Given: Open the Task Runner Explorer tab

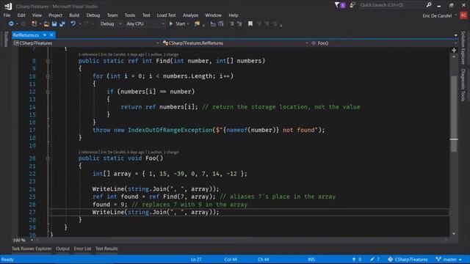Looking at the screenshot, I should (32, 249).
